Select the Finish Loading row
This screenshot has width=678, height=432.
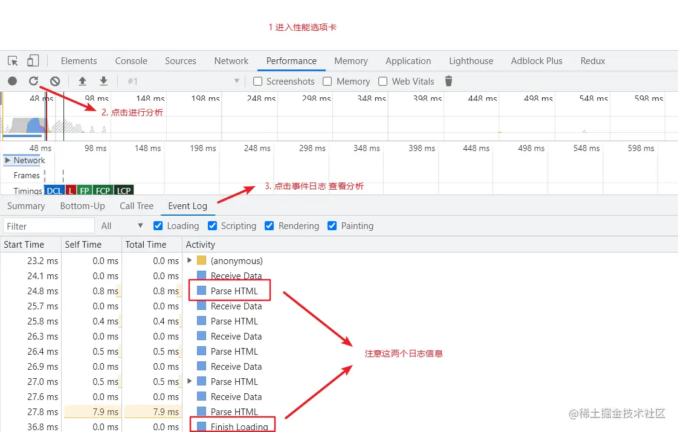(x=339, y=426)
